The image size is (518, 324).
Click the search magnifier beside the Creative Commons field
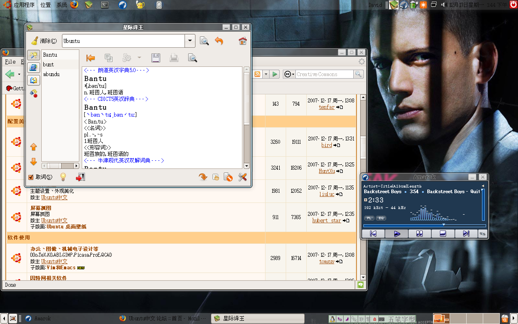[358, 74]
